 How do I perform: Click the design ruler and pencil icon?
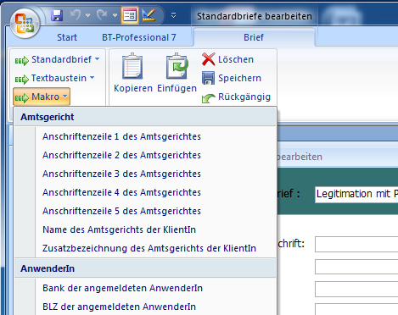tap(149, 15)
